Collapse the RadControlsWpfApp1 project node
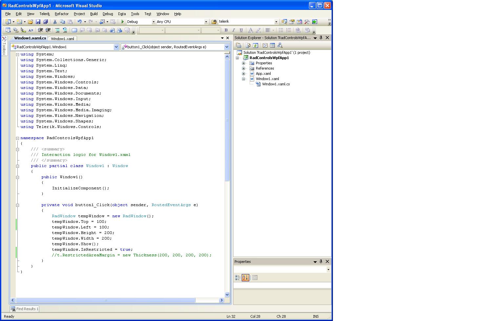 (x=237, y=58)
